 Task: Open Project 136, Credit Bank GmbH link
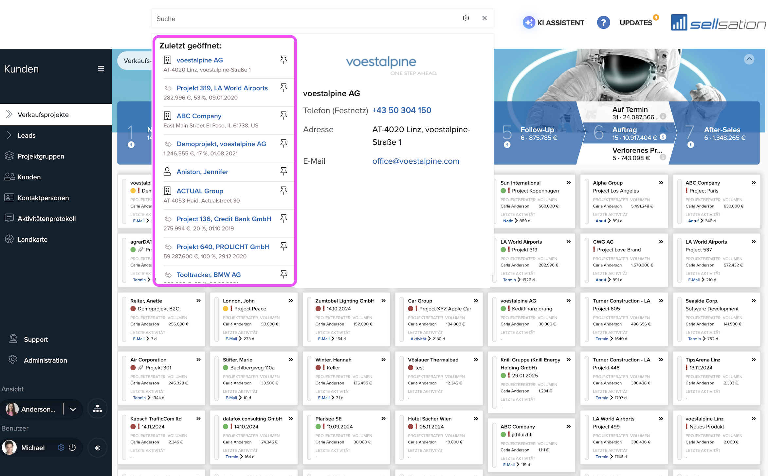tap(224, 219)
